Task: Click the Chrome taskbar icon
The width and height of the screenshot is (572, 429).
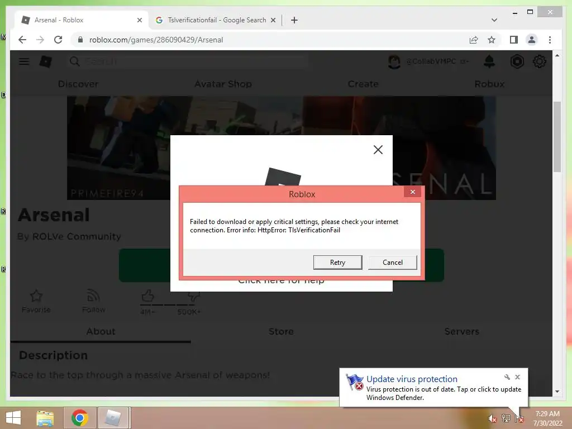Action: click(80, 418)
